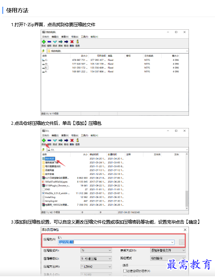Click the scrollbar down arrow in the E:\ window

click(187, 208)
